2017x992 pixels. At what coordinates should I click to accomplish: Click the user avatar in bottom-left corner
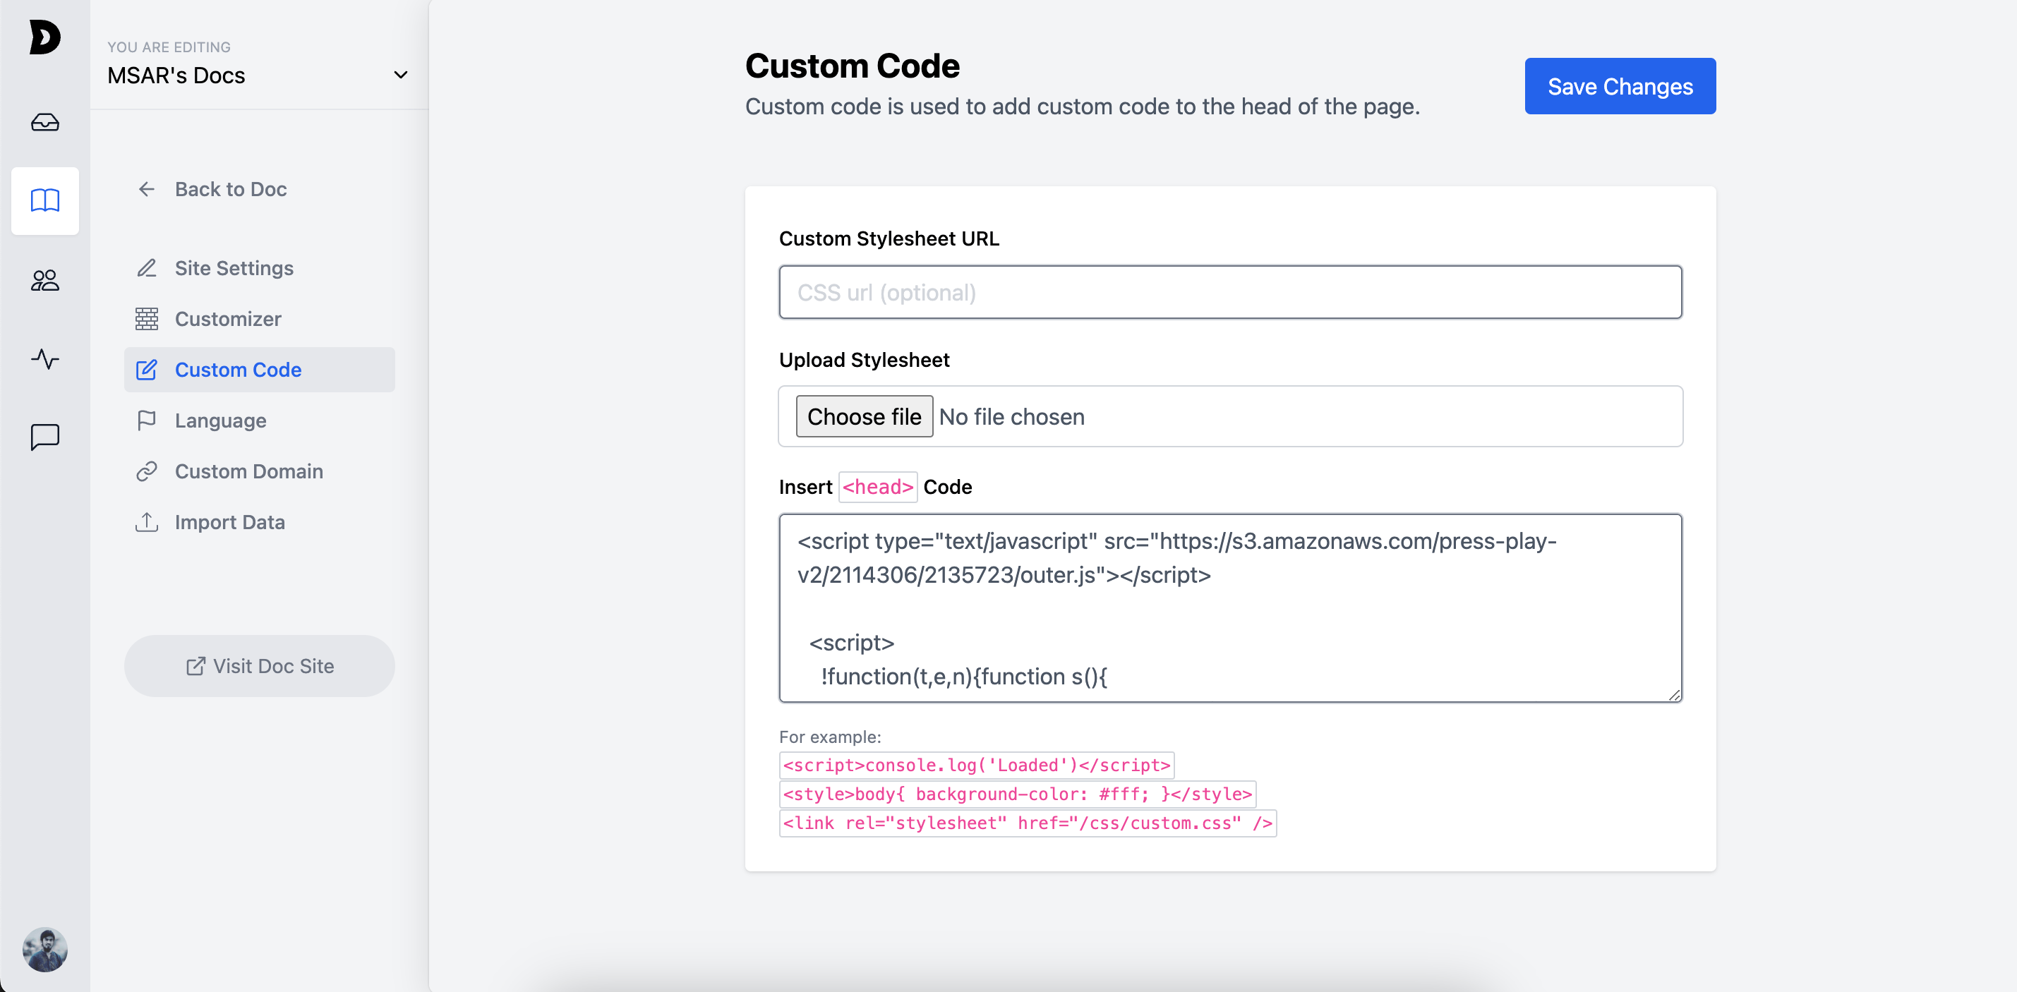(47, 948)
